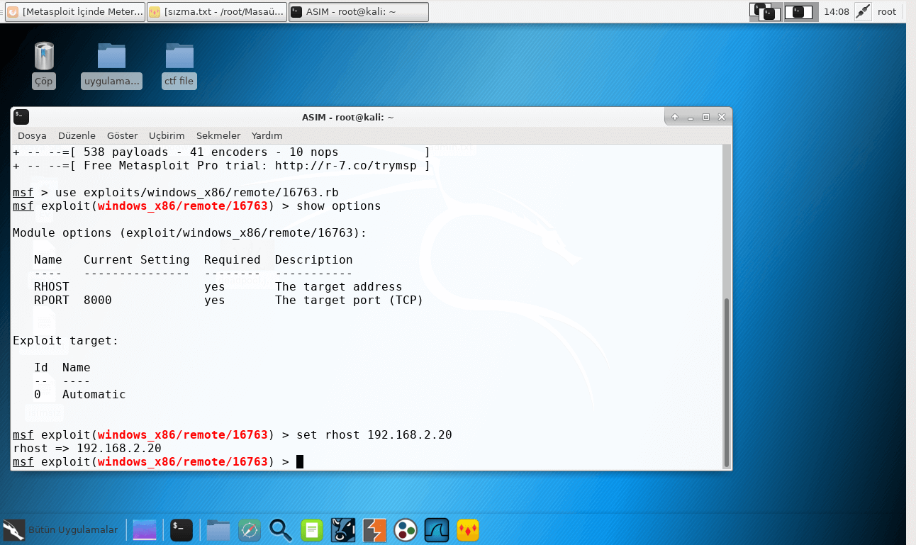Image resolution: width=916 pixels, height=545 pixels.
Task: Click the RPORT value 8000
Action: tap(98, 300)
